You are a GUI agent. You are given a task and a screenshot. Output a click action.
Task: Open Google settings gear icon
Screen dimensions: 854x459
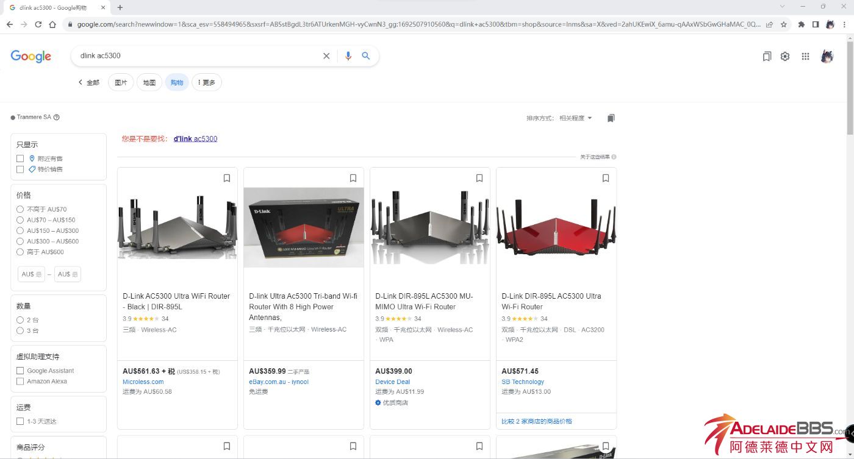coord(785,57)
